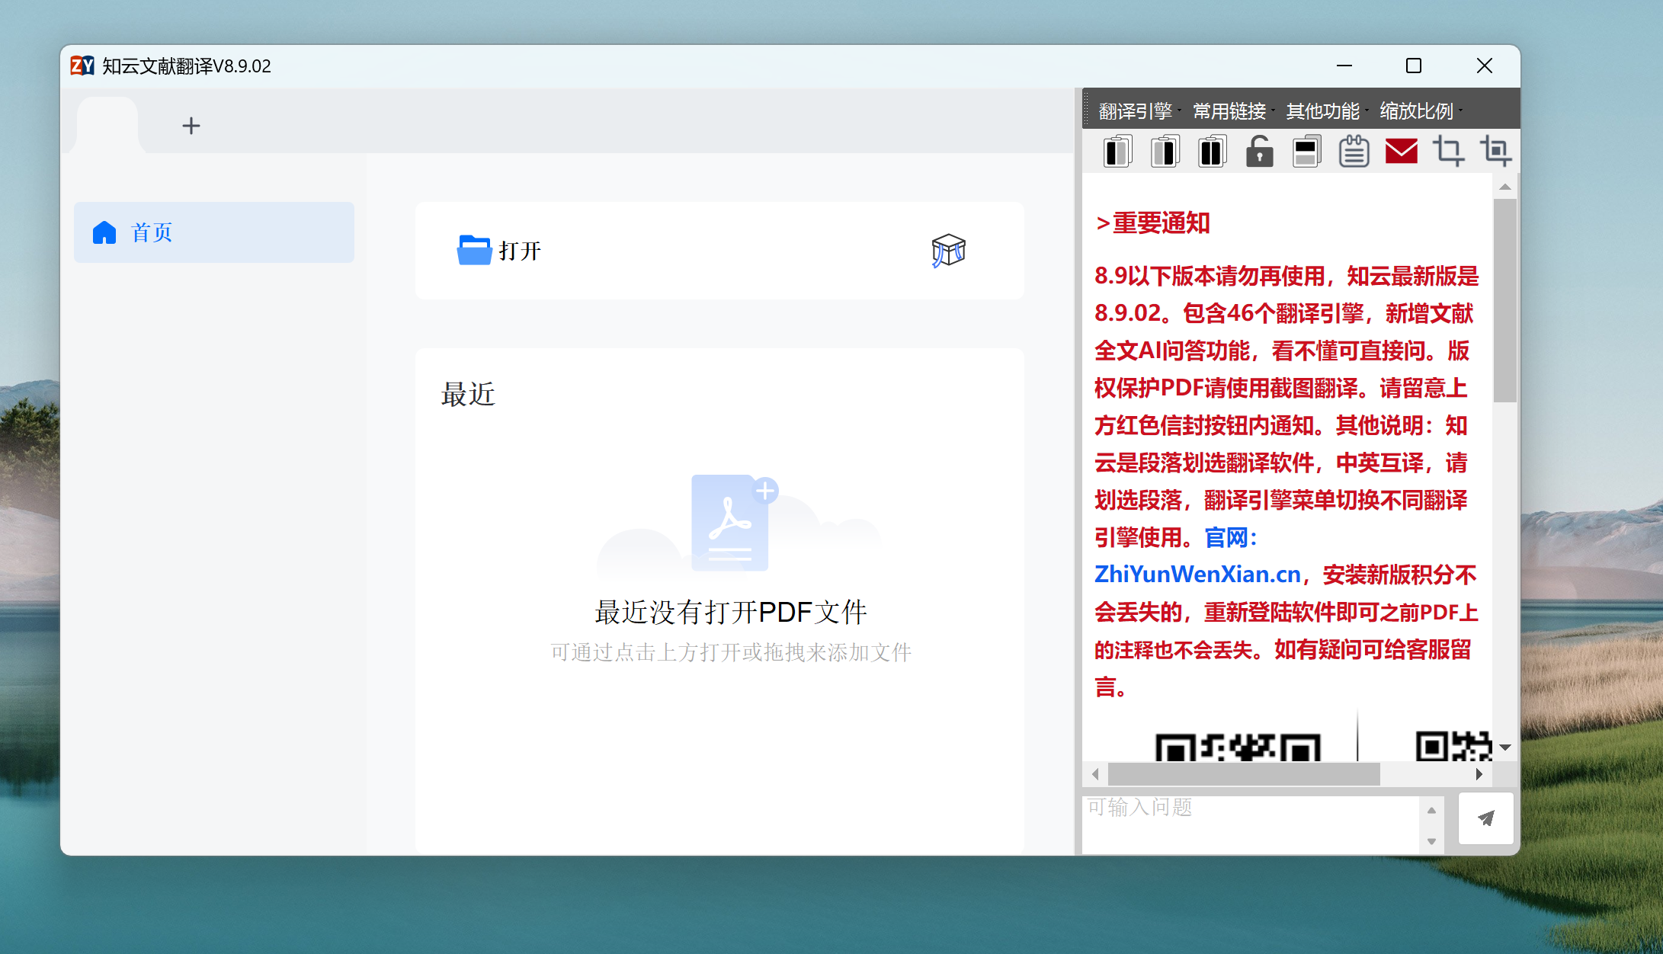Click the notice panel horizontal scrollbar thumb

click(x=1244, y=774)
